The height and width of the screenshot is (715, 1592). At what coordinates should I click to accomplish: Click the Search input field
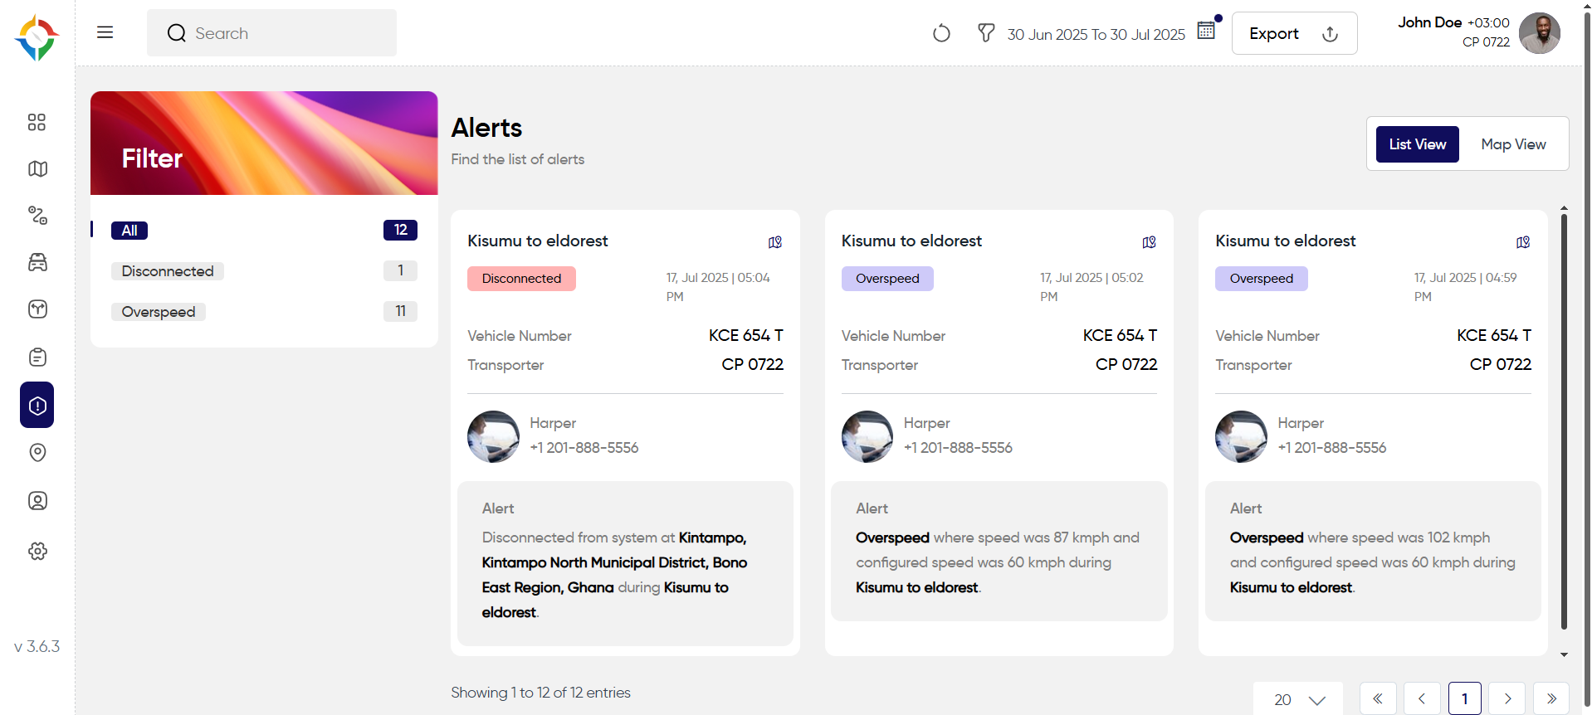click(x=271, y=33)
